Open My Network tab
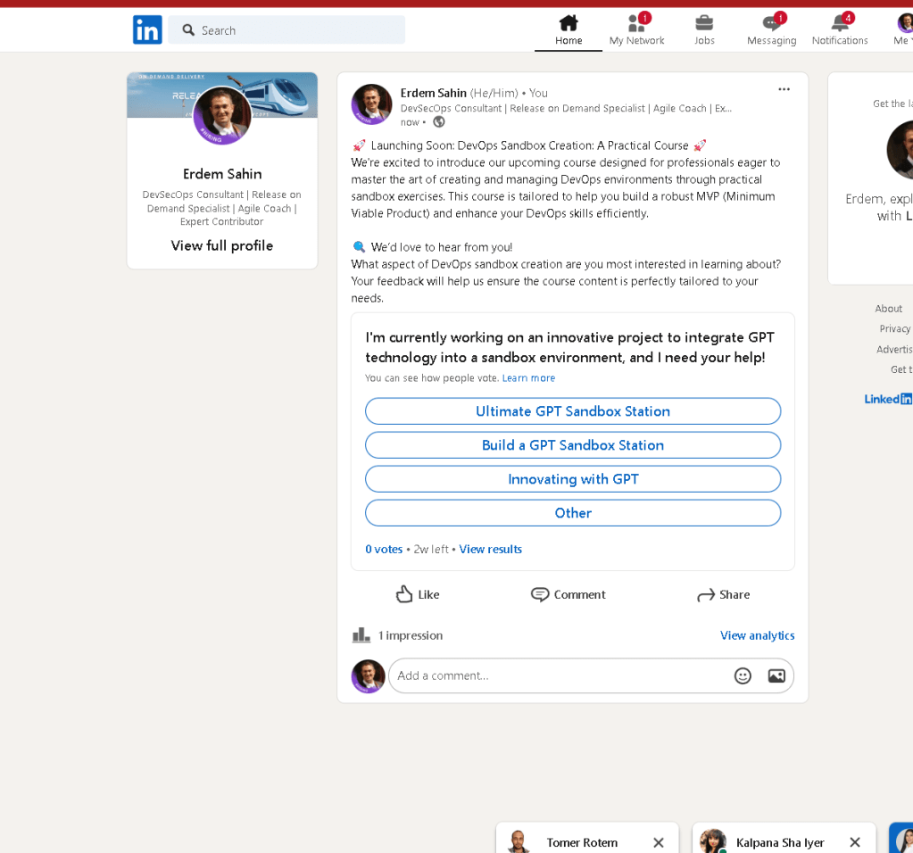The image size is (913, 853). pos(636,29)
